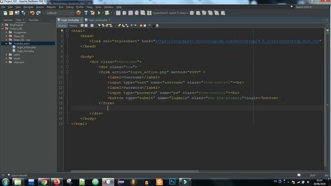
Task: Close the login_action.php tab
Action: pyautogui.click(x=110, y=20)
